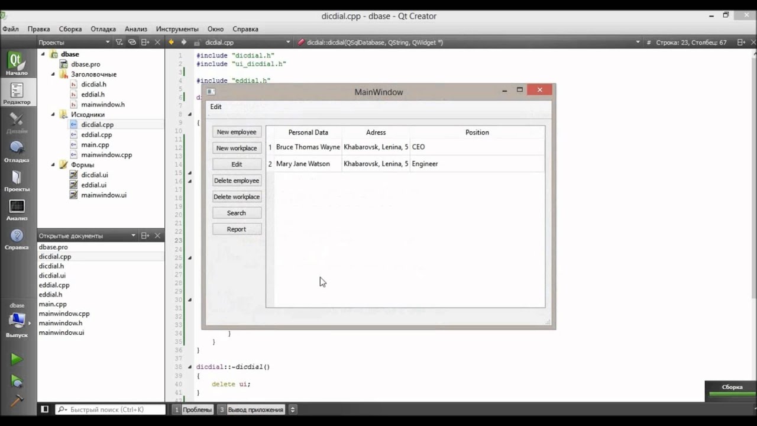Open the Дизайн design mode
The height and width of the screenshot is (426, 757).
[x=17, y=122]
